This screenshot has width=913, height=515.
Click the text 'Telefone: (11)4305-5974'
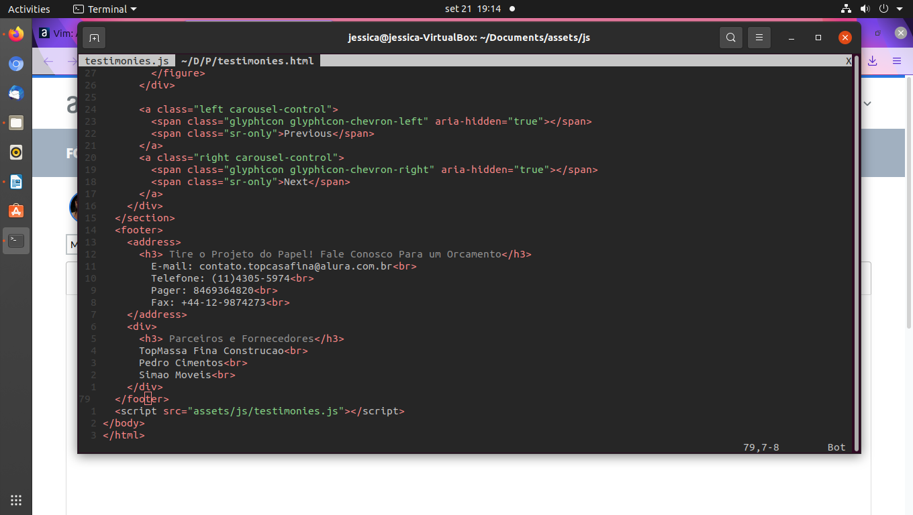click(220, 278)
